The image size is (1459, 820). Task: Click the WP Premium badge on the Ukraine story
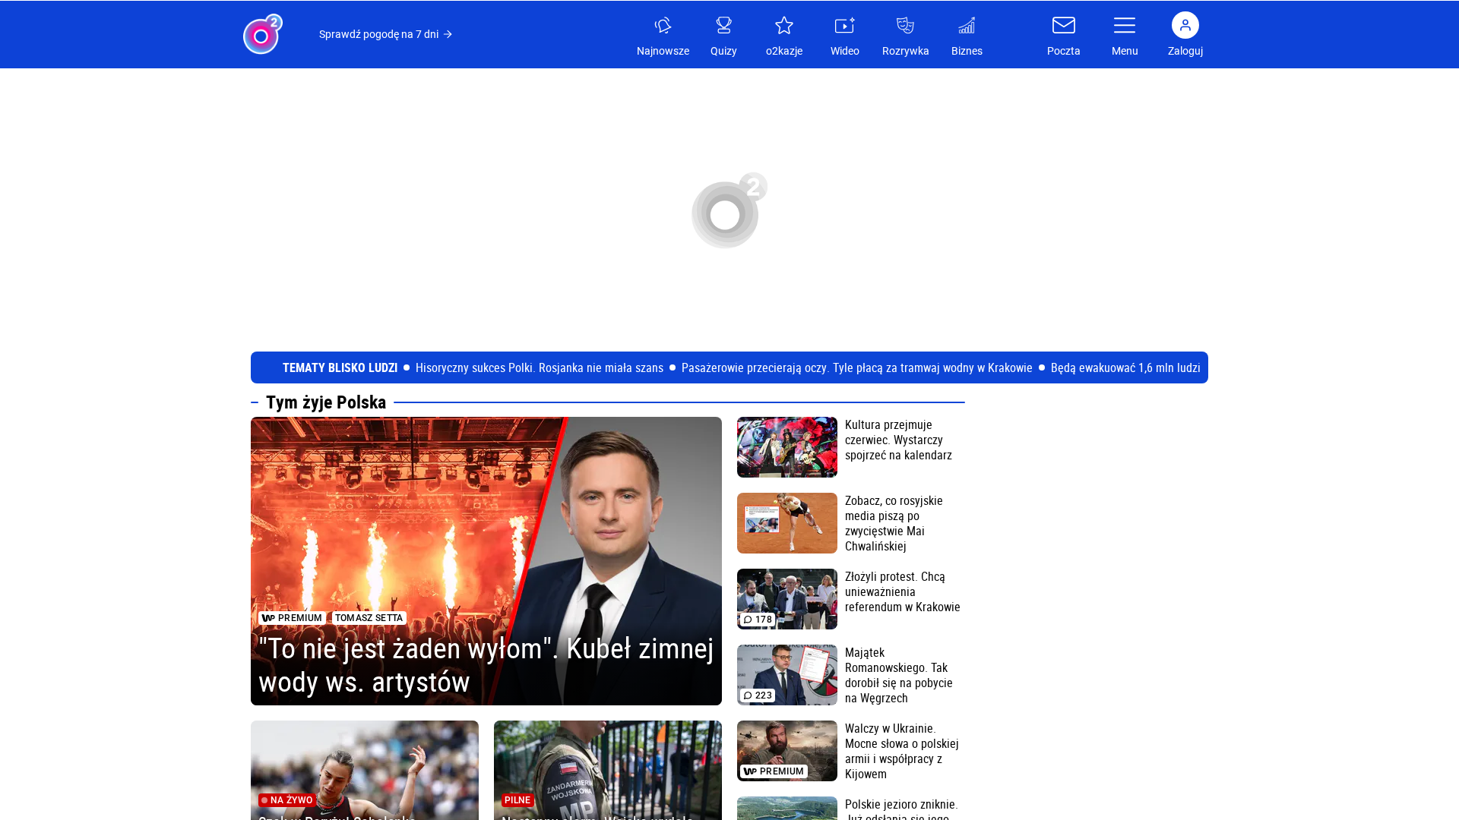point(774,771)
